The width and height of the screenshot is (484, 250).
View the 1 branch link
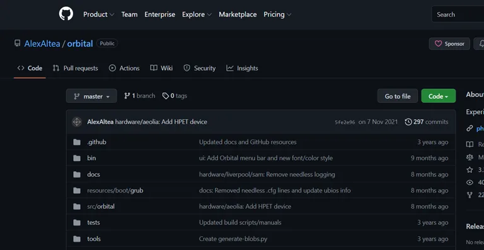[139, 96]
